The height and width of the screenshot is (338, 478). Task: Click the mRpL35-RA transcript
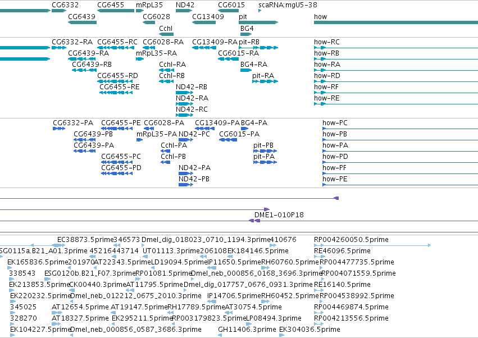click(156, 53)
